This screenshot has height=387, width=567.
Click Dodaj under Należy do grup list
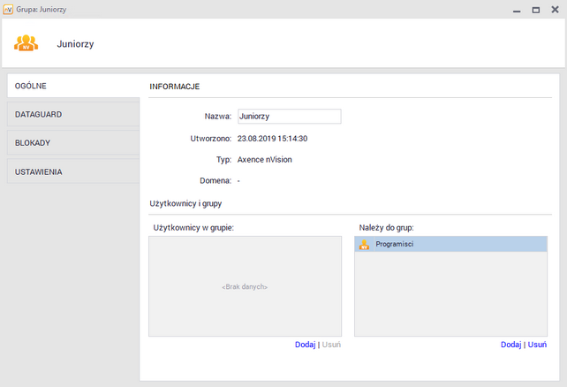(510, 345)
